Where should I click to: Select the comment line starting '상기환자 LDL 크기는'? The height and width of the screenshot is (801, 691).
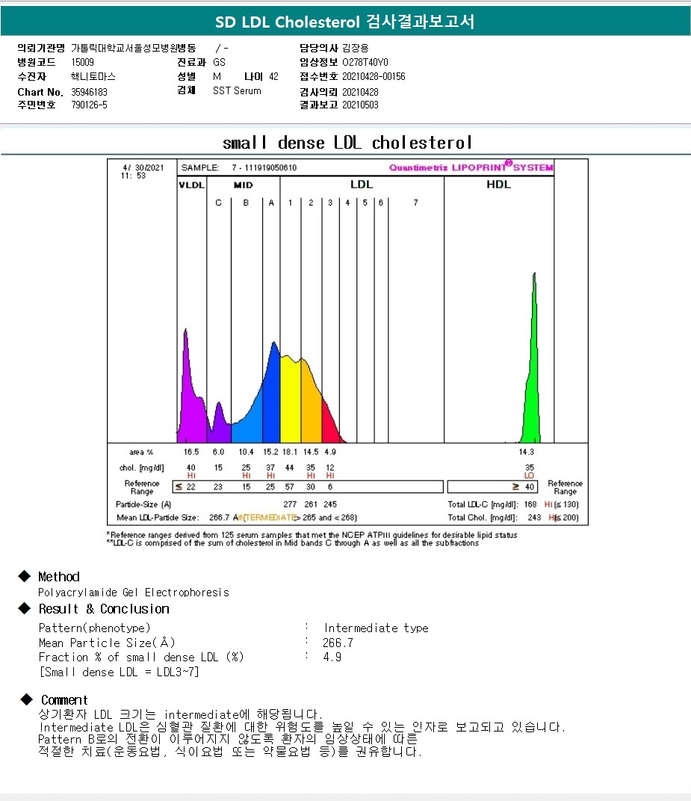[180, 714]
